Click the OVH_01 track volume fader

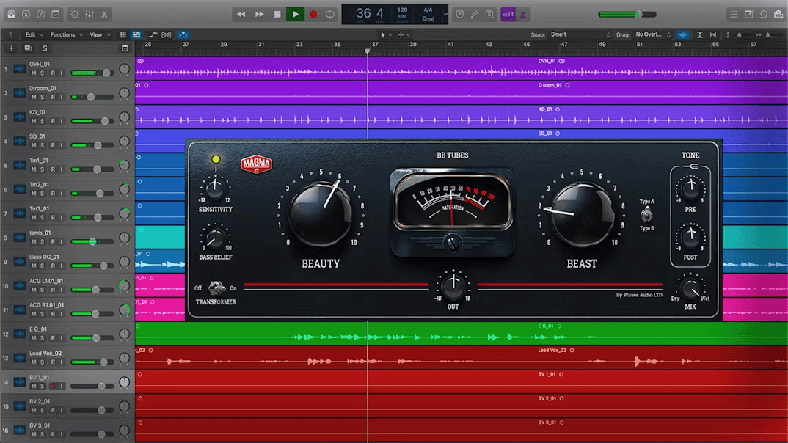pyautogui.click(x=92, y=73)
